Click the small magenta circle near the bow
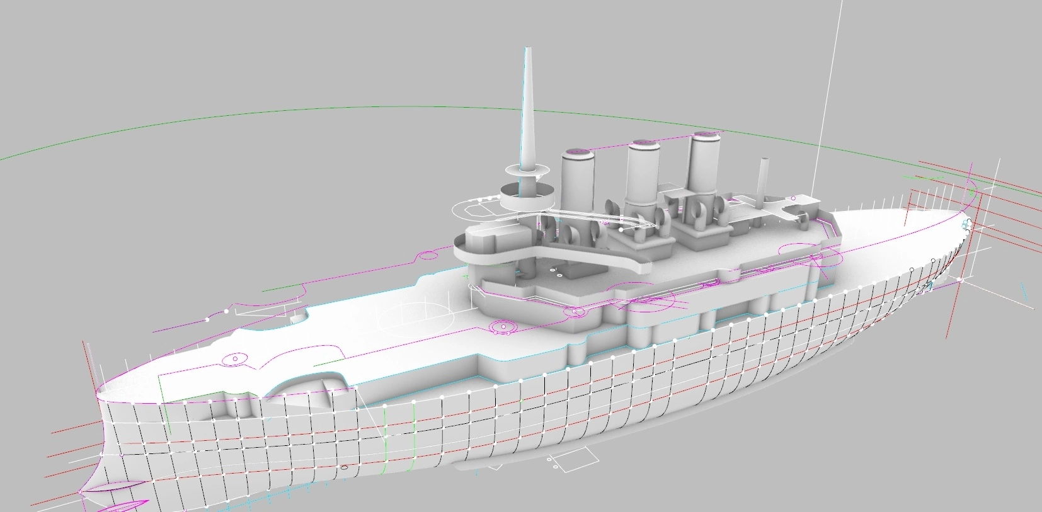The height and width of the screenshot is (512, 1042). pos(235,359)
